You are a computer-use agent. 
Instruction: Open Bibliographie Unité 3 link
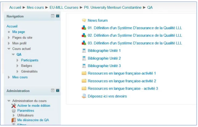coord(104,66)
